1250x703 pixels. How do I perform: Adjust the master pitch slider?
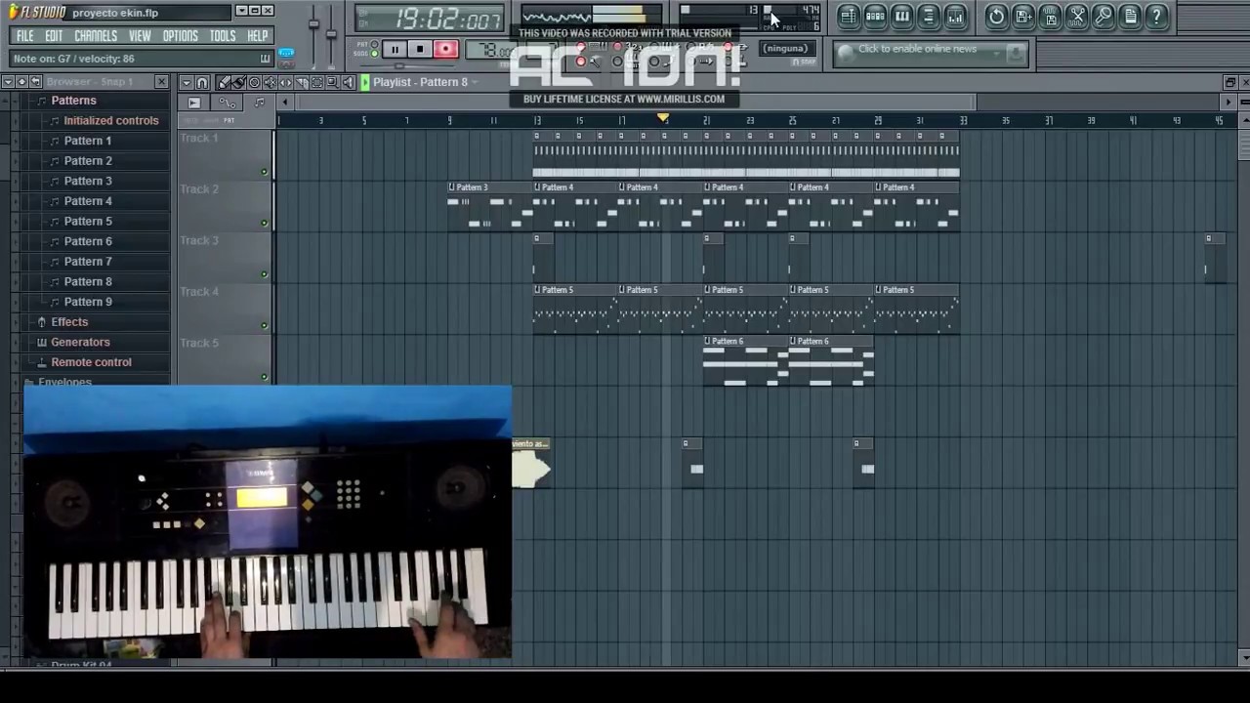point(331,34)
